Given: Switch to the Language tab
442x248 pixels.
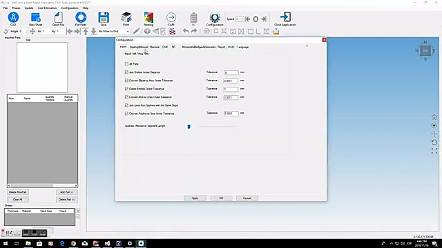Looking at the screenshot, I should click(243, 47).
